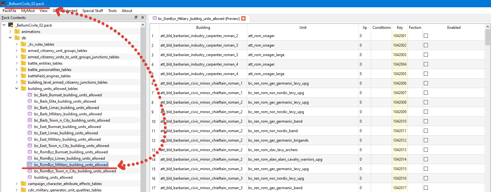The image size is (491, 192).
Task: Open the Special Stuff menu
Action: [93, 10]
